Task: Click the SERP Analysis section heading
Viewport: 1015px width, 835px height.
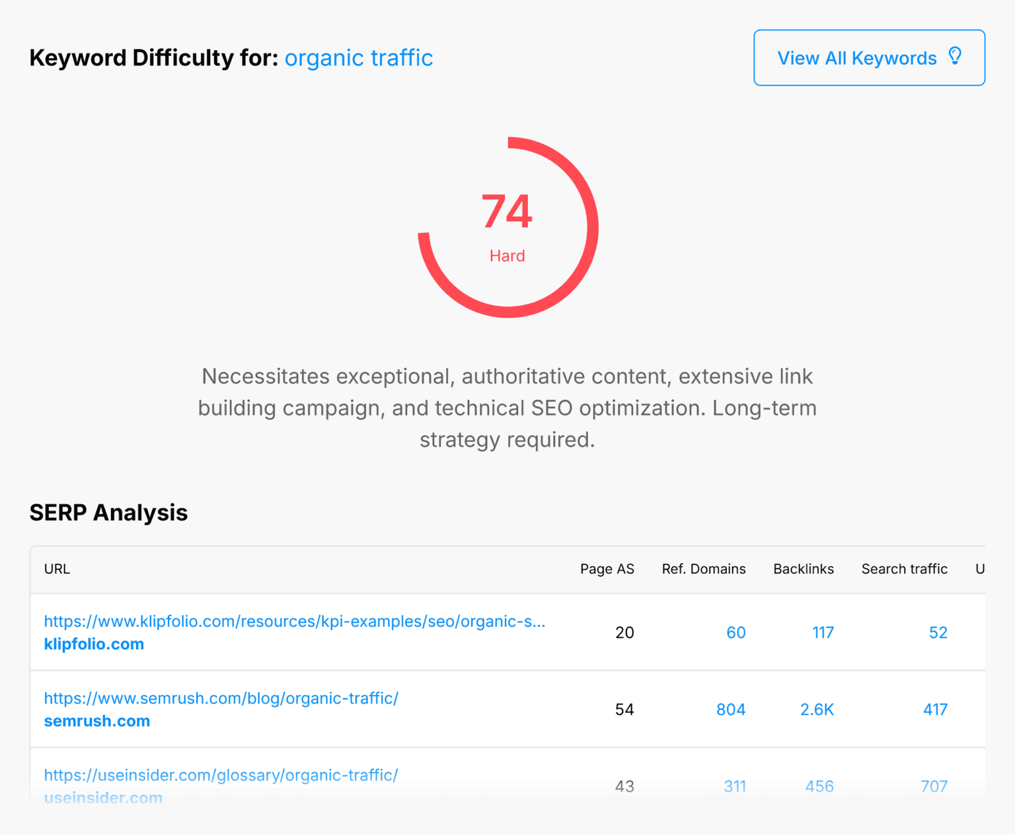Action: click(108, 513)
